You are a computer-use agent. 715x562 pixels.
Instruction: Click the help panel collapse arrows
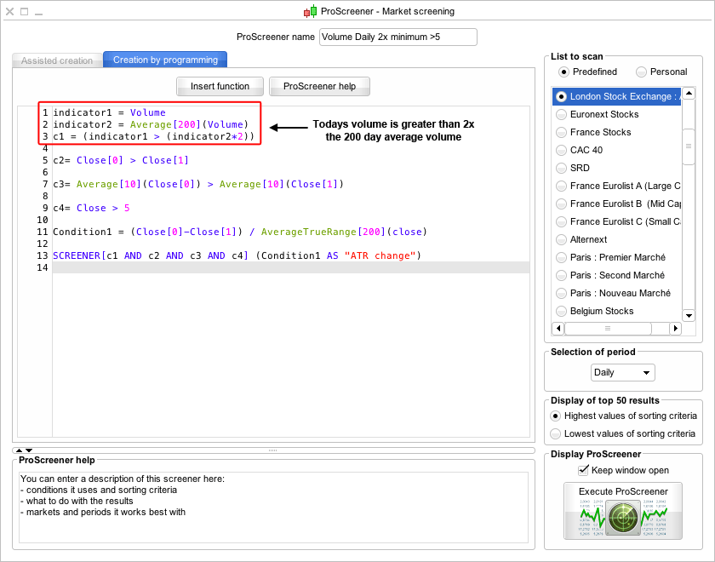pos(23,450)
